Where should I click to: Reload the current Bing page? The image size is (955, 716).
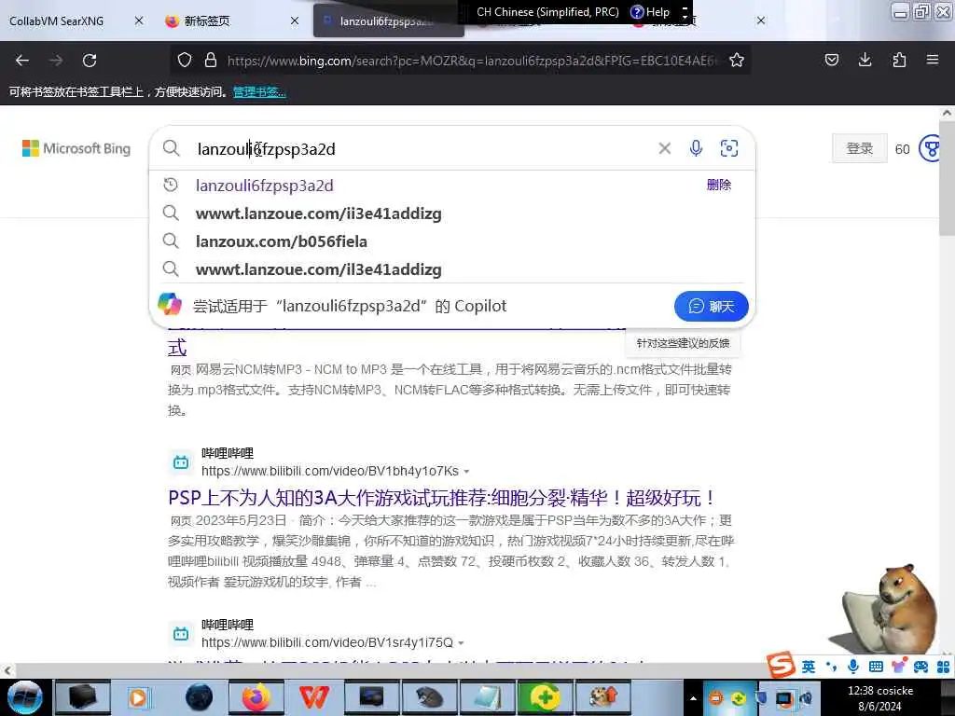click(90, 61)
